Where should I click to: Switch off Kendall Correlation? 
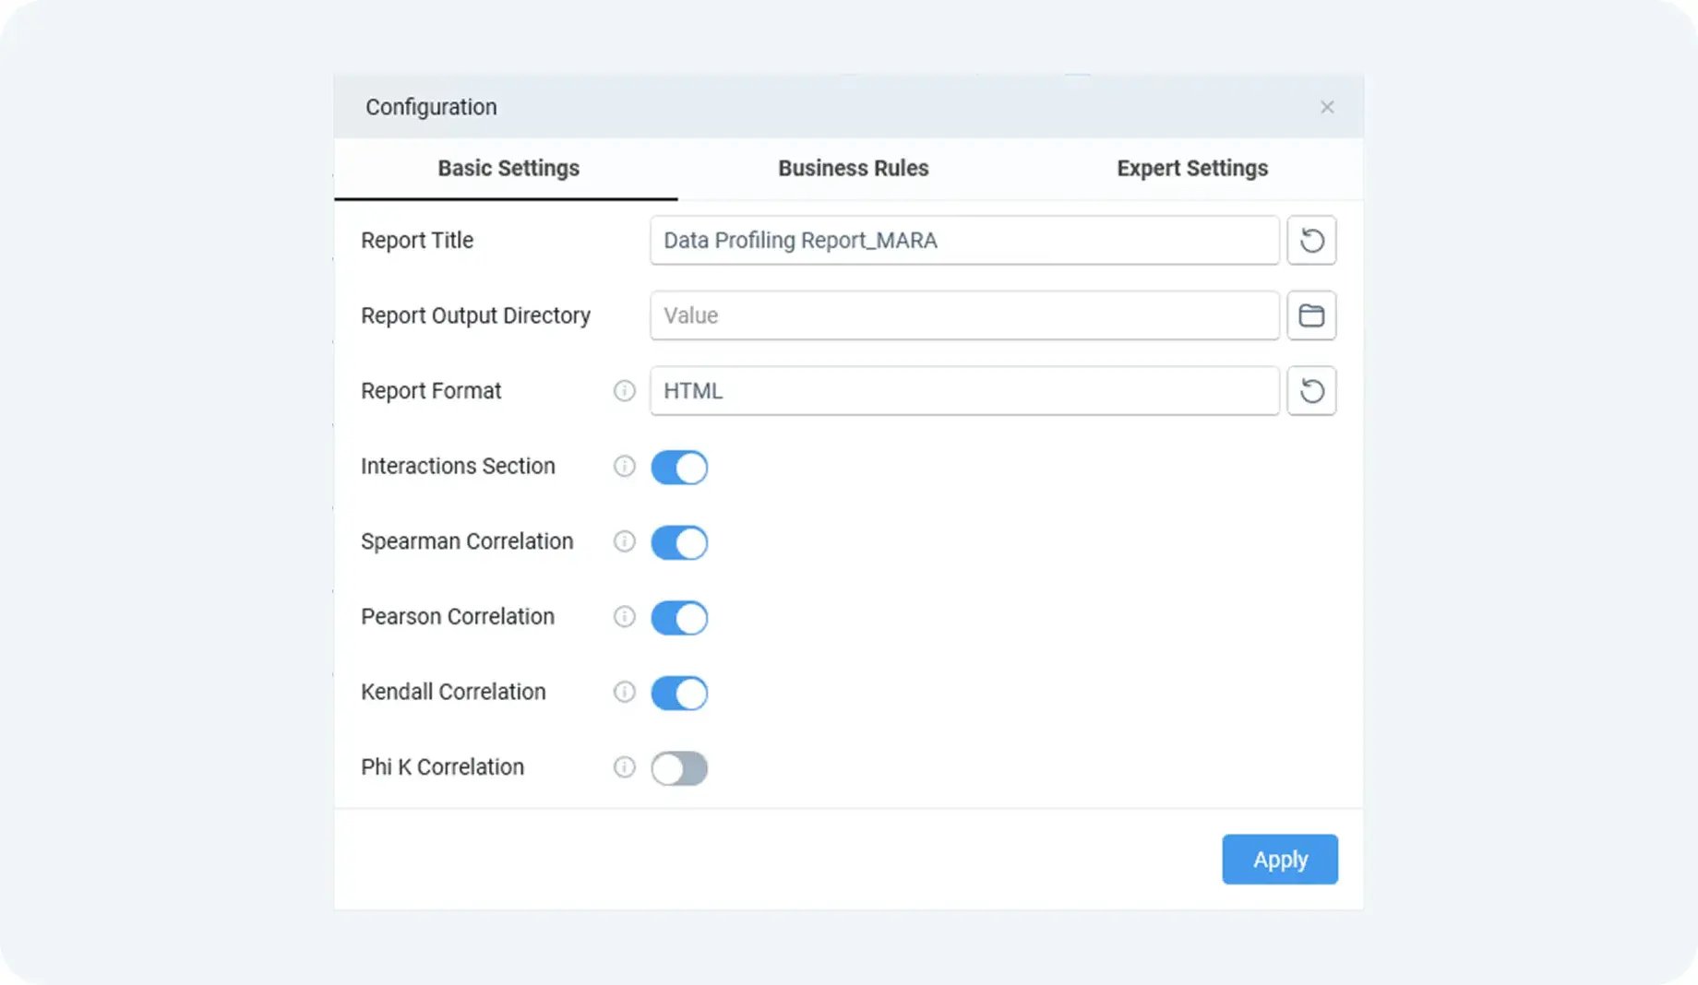tap(679, 693)
